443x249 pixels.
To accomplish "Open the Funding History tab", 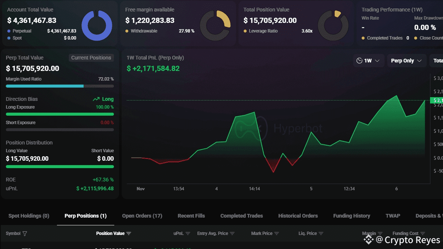I will (x=351, y=216).
